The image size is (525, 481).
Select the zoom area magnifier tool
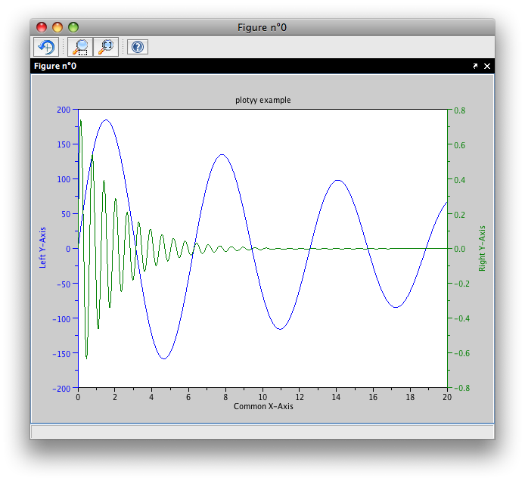pyautogui.click(x=80, y=47)
